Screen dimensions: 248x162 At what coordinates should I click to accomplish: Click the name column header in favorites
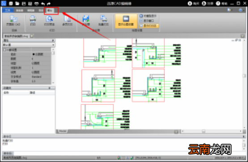pyautogui.click(x=6, y=92)
